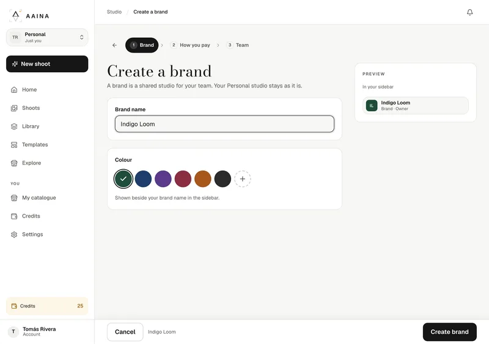The width and height of the screenshot is (489, 344).
Task: Click the T user avatar
Action: [13, 332]
